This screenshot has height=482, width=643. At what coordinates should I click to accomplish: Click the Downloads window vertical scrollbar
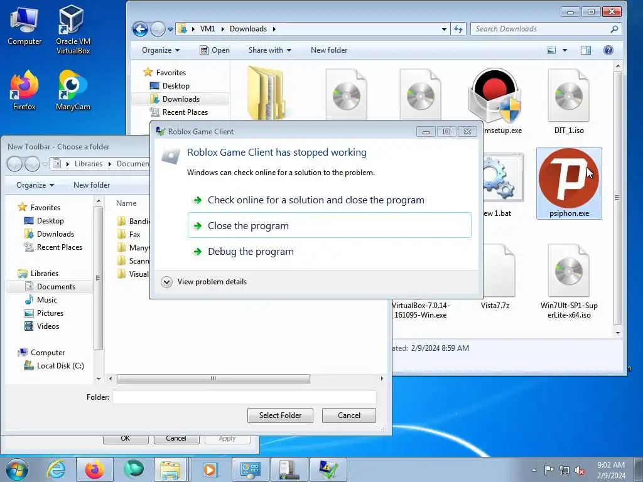coord(618,196)
